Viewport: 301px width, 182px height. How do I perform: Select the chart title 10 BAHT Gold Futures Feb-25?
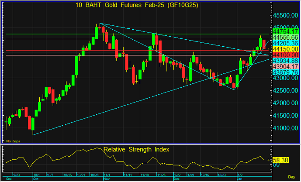[136, 5]
